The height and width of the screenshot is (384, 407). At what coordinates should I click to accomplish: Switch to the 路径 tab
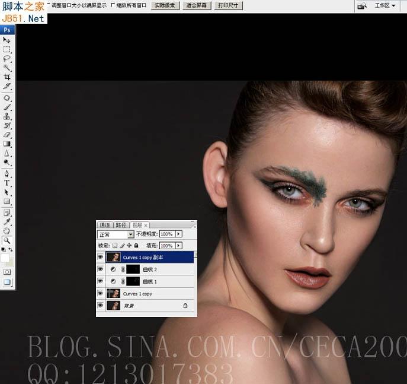(x=121, y=225)
